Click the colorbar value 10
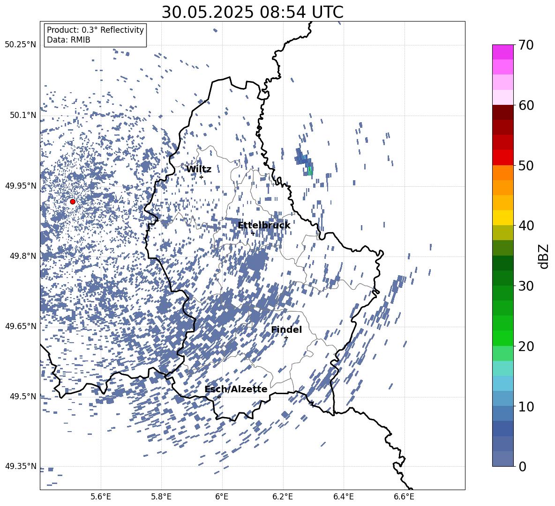Image resolution: width=555 pixels, height=506 pixels. pyautogui.click(x=526, y=406)
